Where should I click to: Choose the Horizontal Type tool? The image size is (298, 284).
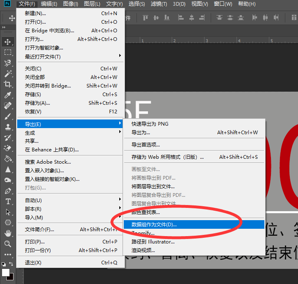click(x=8, y=201)
